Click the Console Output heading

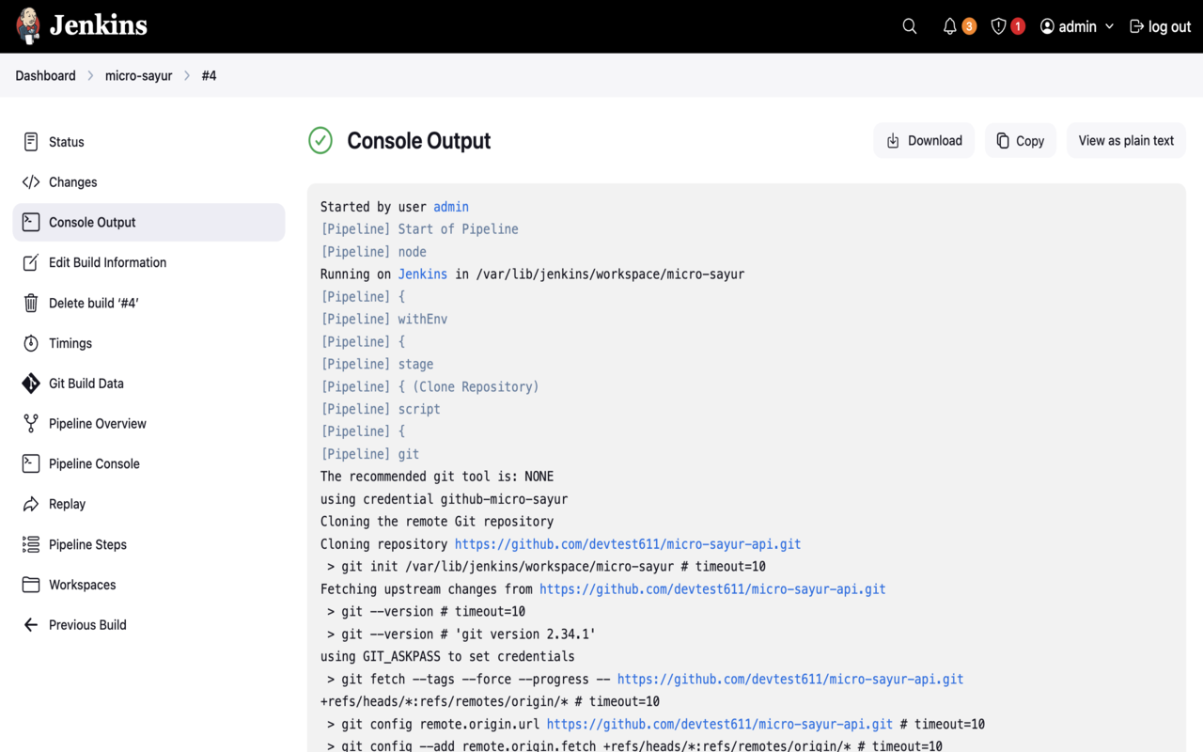pyautogui.click(x=419, y=141)
